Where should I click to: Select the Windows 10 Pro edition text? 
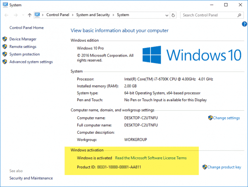90,48
